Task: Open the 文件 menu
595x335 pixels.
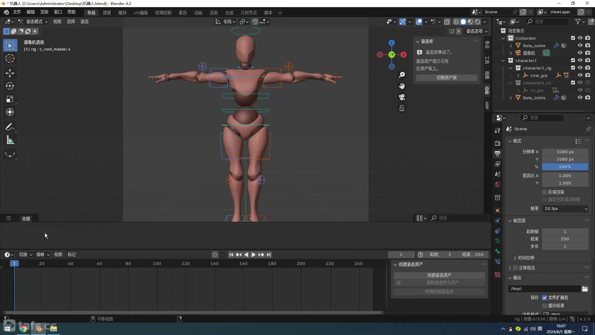Action: 17,12
